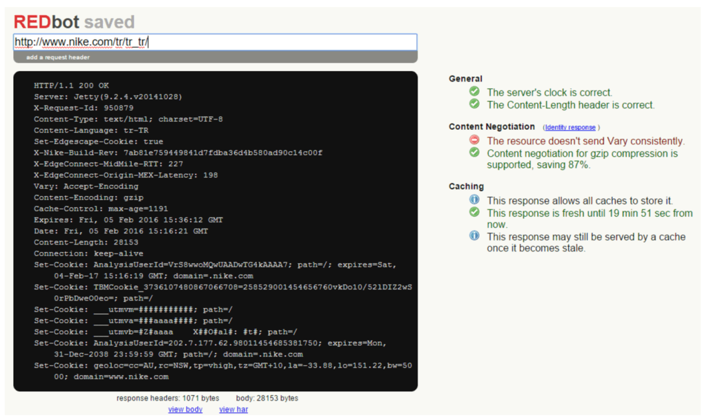This screenshot has width=707, height=420.
Task: Click the Set-Edgescape-Cookie: true header
Action: (98, 142)
